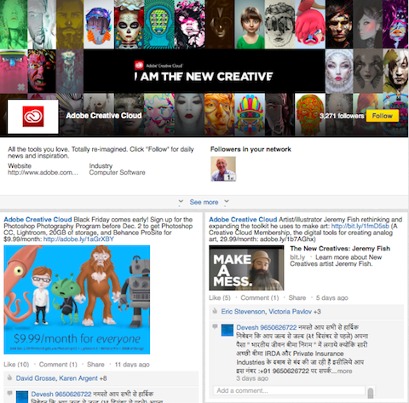Open The New Creatives: Jeremy Fish title
Image resolution: width=409 pixels, height=403 pixels.
coord(340,249)
